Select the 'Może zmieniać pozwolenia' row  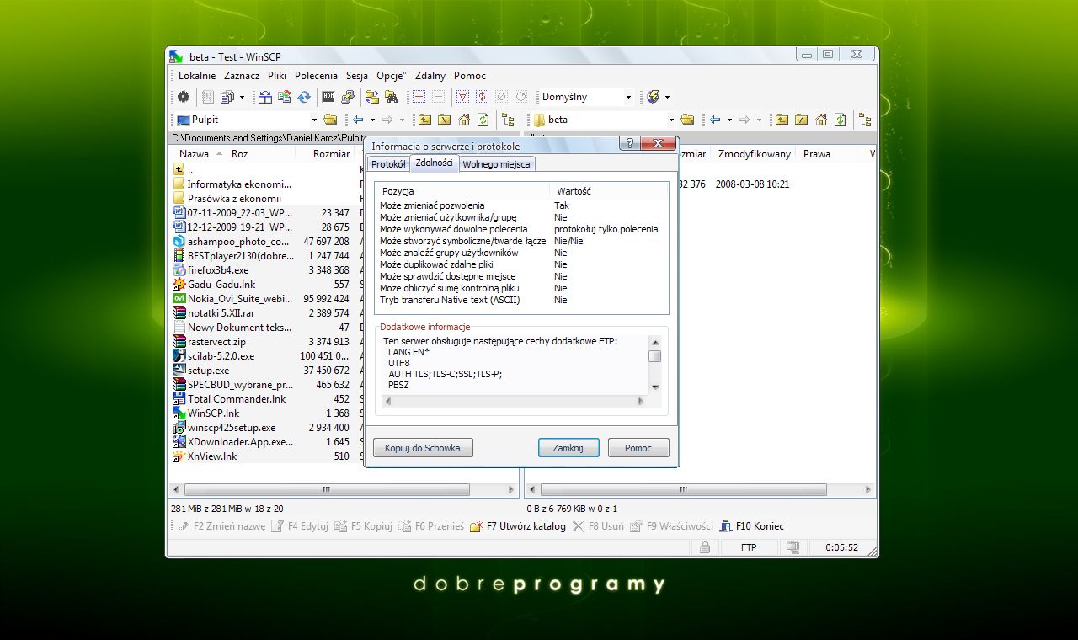coord(522,205)
